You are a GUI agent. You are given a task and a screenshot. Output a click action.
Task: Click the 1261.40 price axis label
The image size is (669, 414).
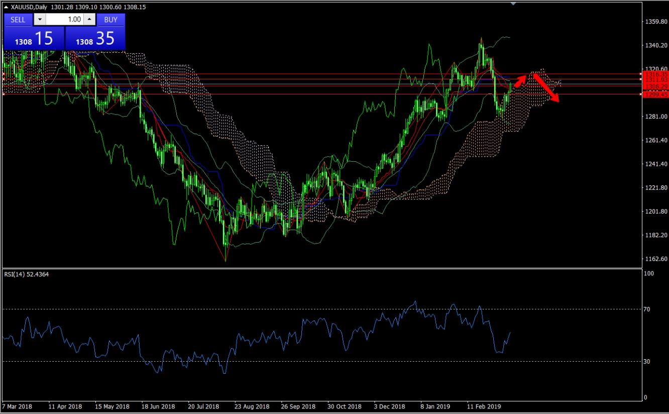(655, 140)
